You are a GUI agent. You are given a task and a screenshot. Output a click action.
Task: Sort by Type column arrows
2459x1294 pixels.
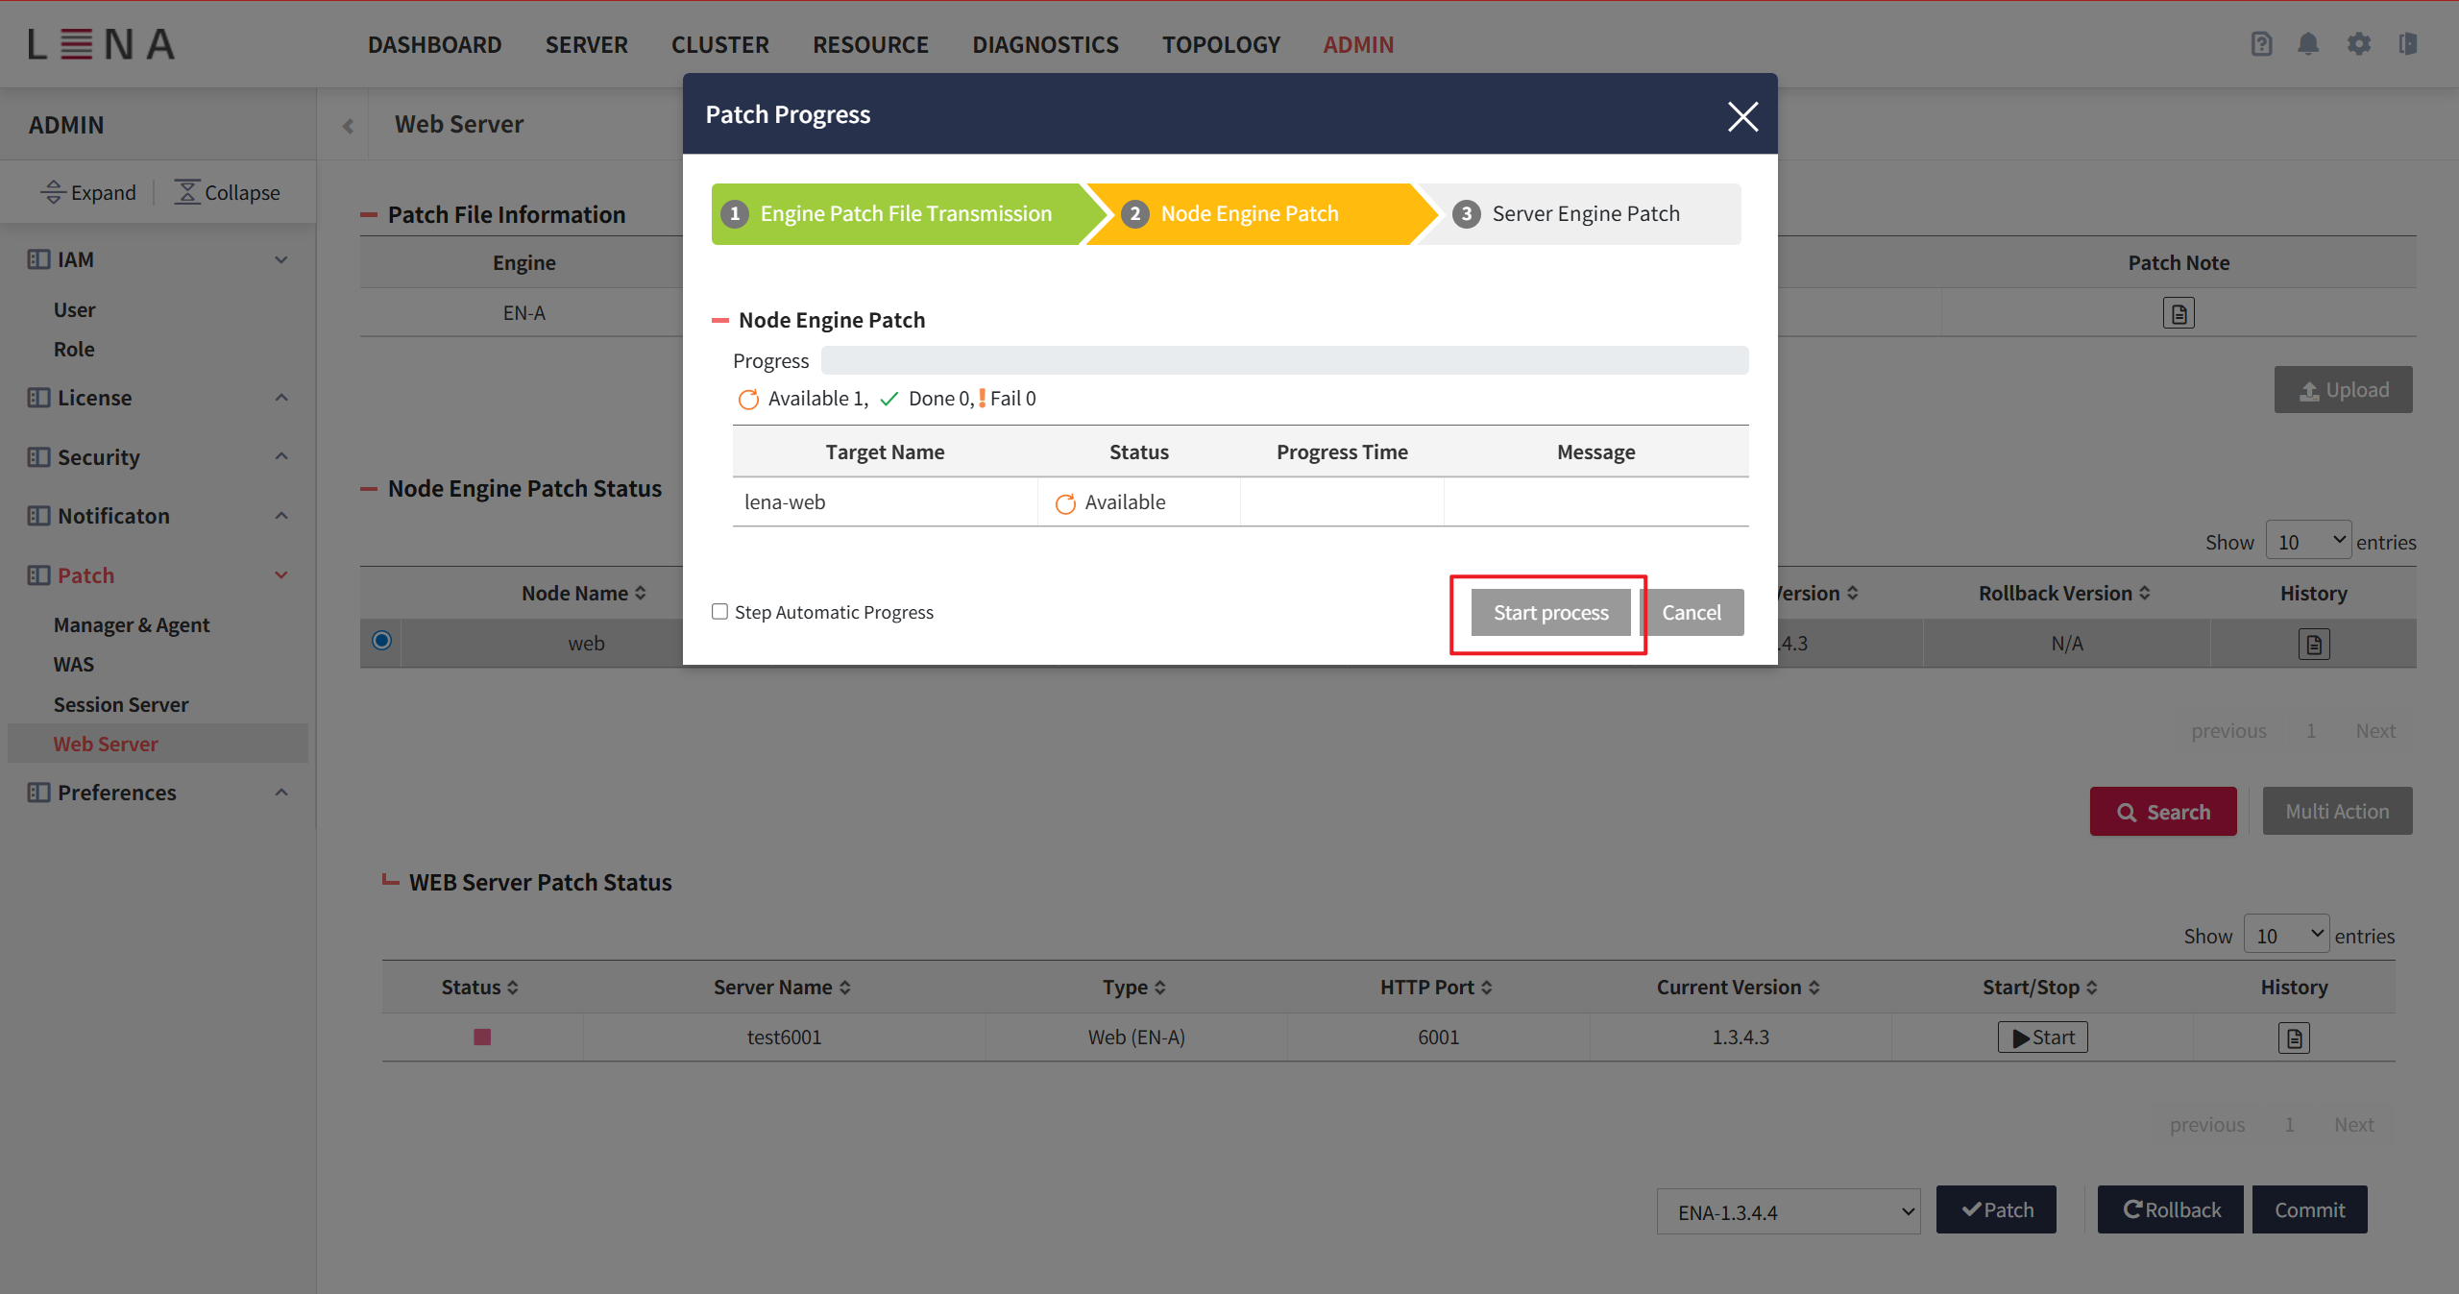coord(1159,988)
